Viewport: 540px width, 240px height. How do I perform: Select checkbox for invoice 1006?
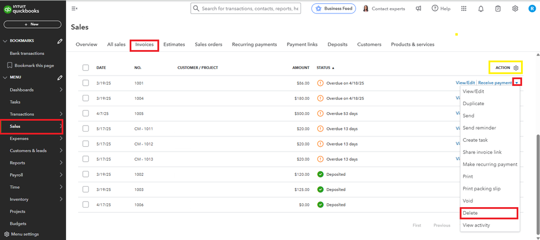[x=86, y=204]
